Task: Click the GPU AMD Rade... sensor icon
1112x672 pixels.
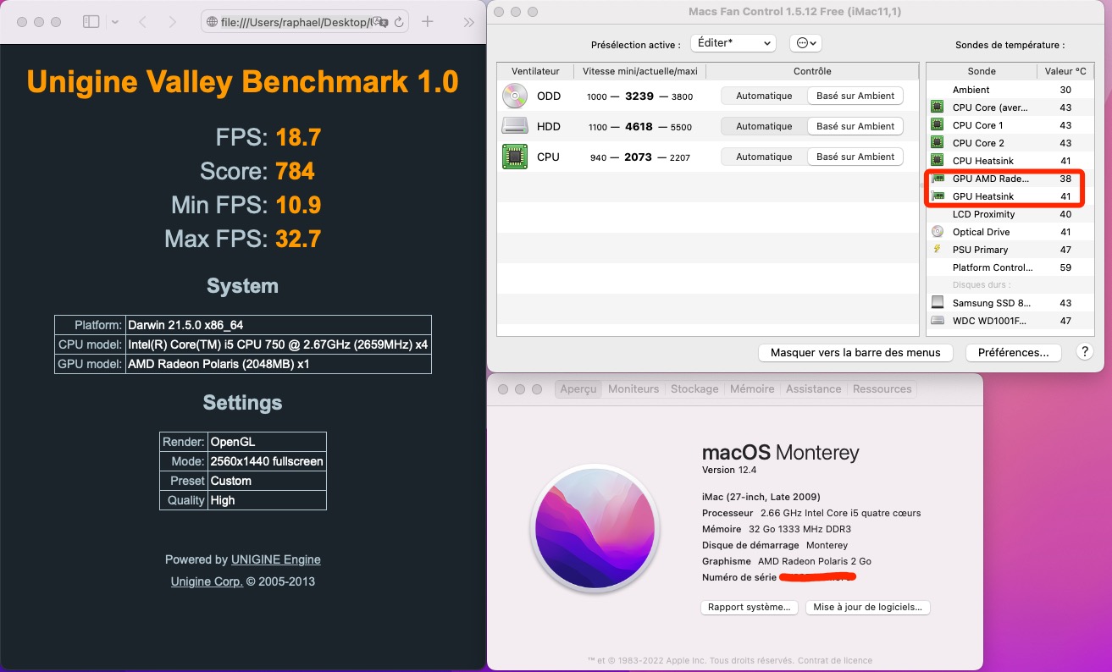Action: point(938,179)
